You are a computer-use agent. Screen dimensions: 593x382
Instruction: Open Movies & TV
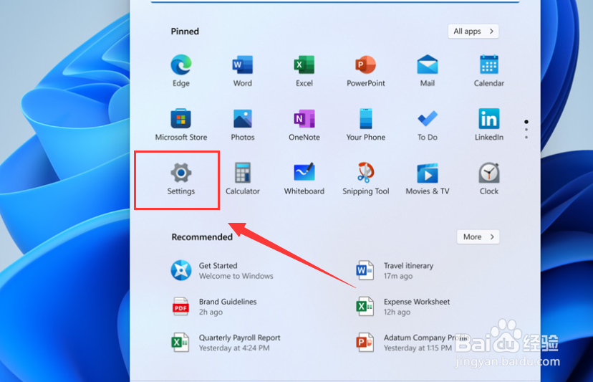[428, 179]
